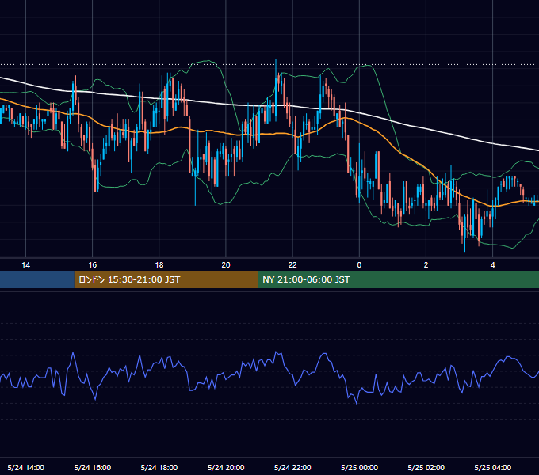Viewport: 539px width, 475px height.
Task: Click the NY 21:00-06:00 JST session bar
Action: coord(399,279)
